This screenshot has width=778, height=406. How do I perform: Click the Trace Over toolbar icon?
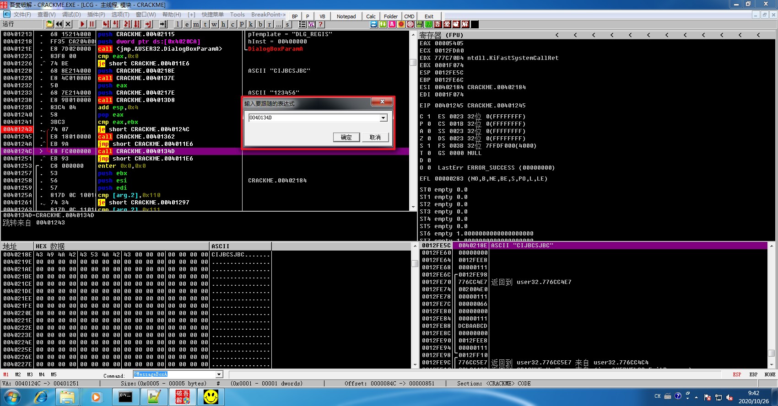pos(137,24)
